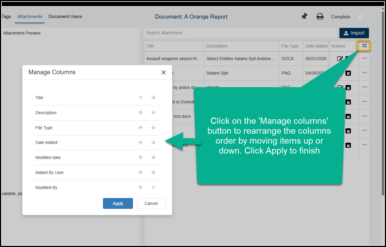Move Added By User column up
Screen dimensions: 386x247
140,172
